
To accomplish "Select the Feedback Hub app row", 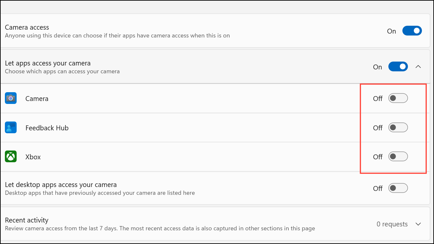I will (47, 128).
